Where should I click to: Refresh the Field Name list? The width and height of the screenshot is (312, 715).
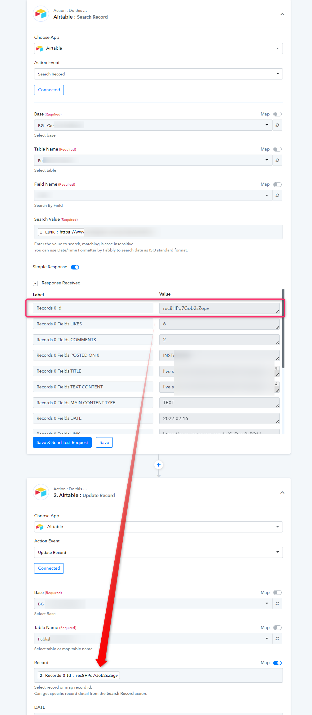click(277, 195)
